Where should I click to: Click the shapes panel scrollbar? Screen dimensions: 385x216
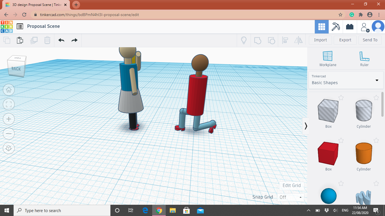pyautogui.click(x=382, y=104)
